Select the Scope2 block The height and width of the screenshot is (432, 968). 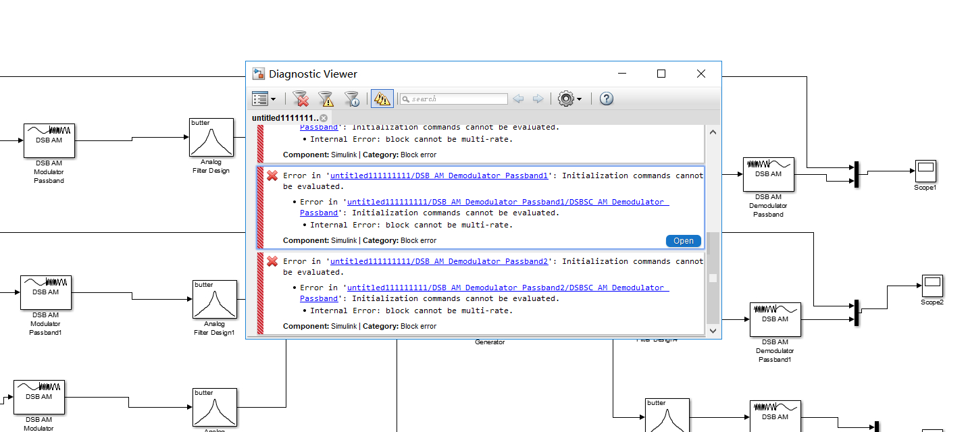932,286
